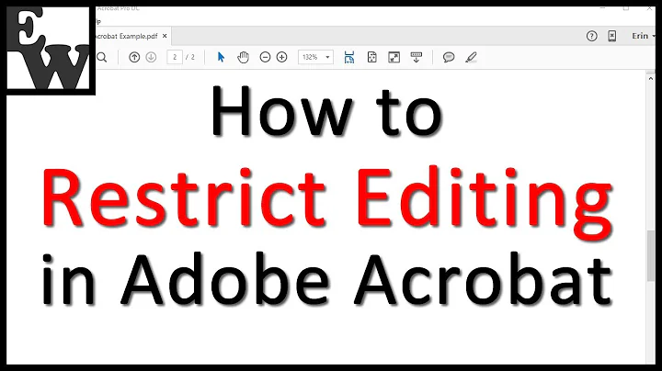Go to next page arrow
The height and width of the screenshot is (371, 662).
151,57
